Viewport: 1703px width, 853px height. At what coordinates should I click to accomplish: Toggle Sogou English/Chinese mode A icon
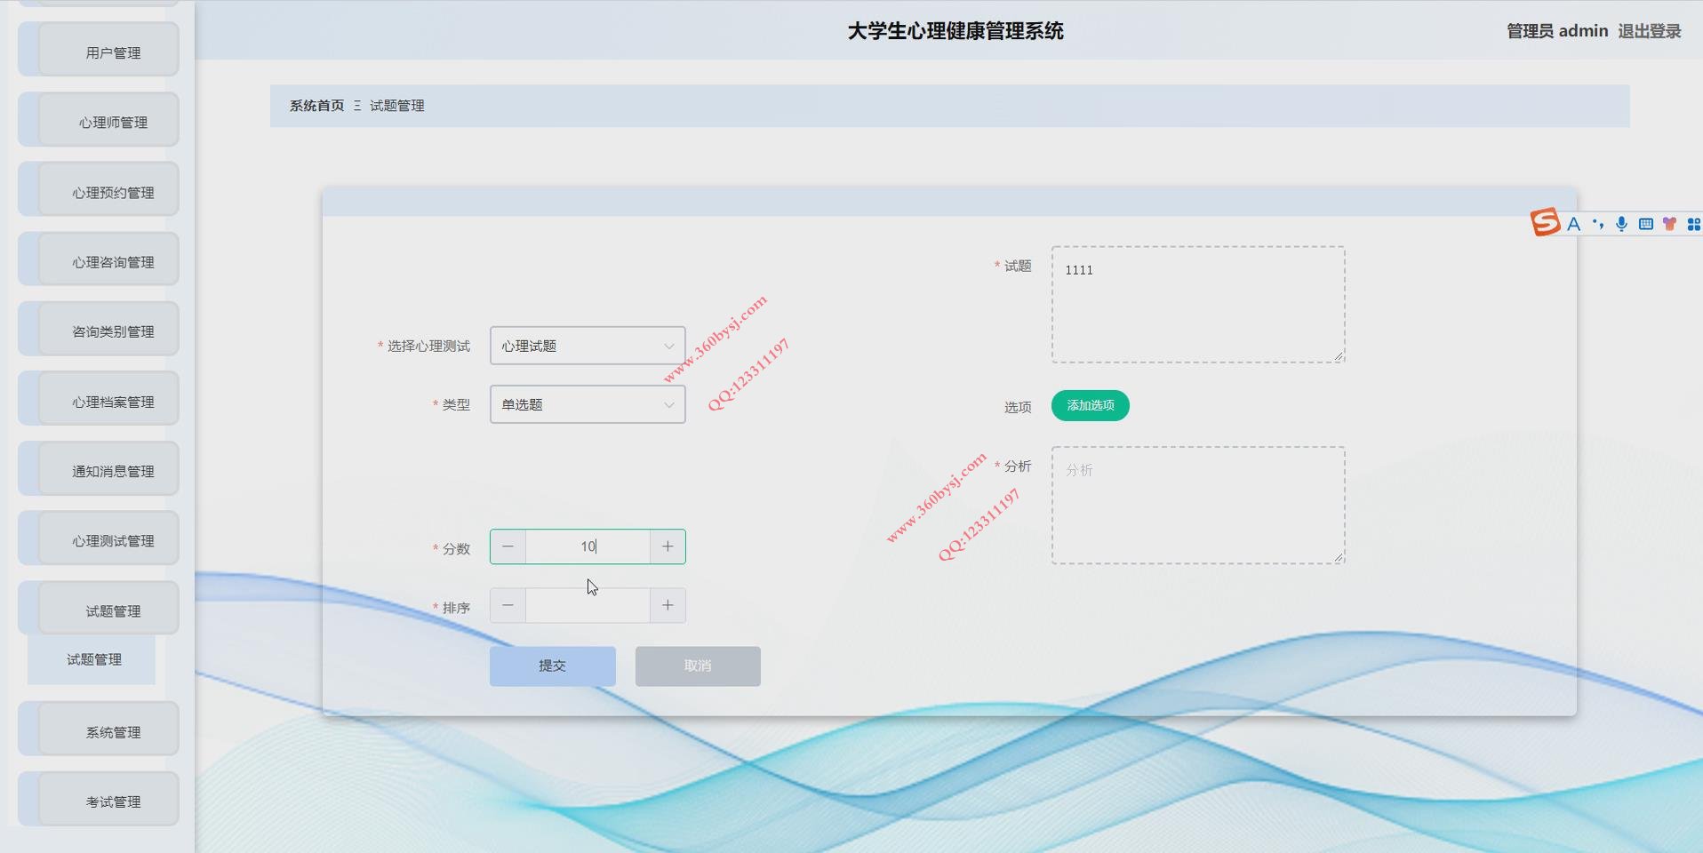tap(1573, 224)
